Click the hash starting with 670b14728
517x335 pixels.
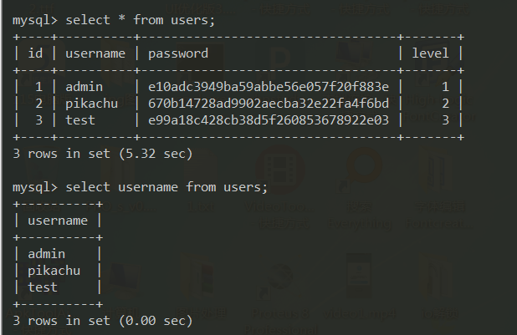click(x=269, y=103)
